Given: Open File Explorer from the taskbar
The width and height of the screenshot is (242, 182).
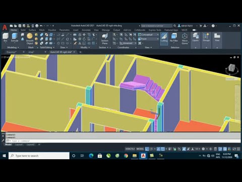Looking at the screenshot, I should [135, 156].
